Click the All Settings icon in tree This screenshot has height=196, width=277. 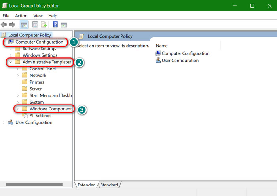coord(25,116)
